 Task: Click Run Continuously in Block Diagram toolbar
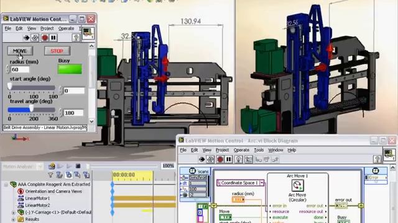[x=210, y=160]
